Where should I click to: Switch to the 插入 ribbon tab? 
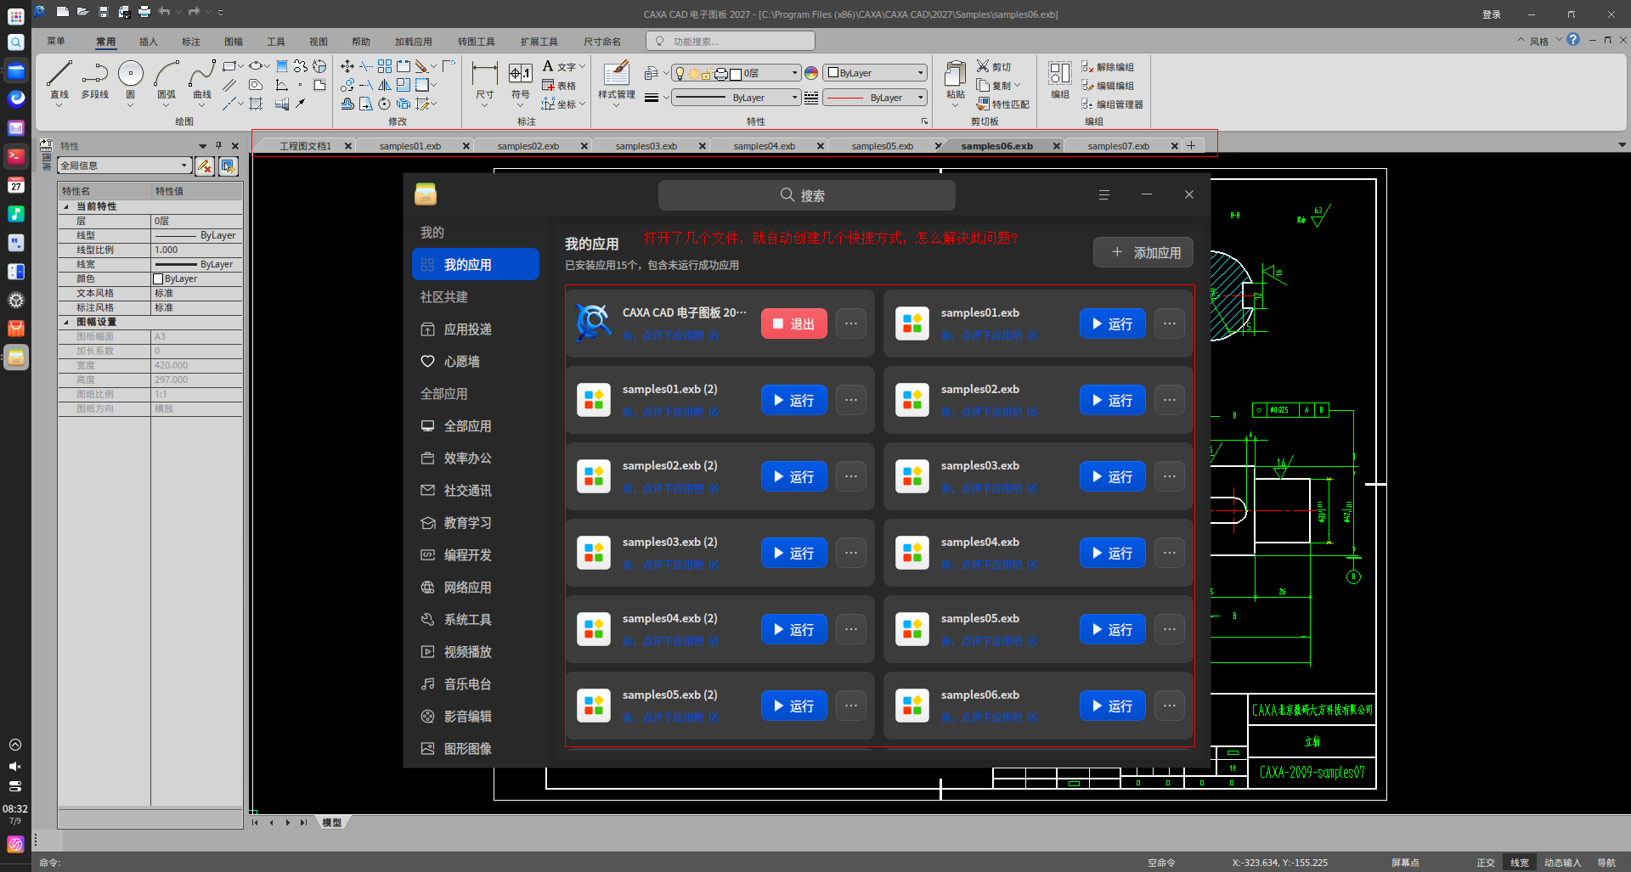coord(149,42)
